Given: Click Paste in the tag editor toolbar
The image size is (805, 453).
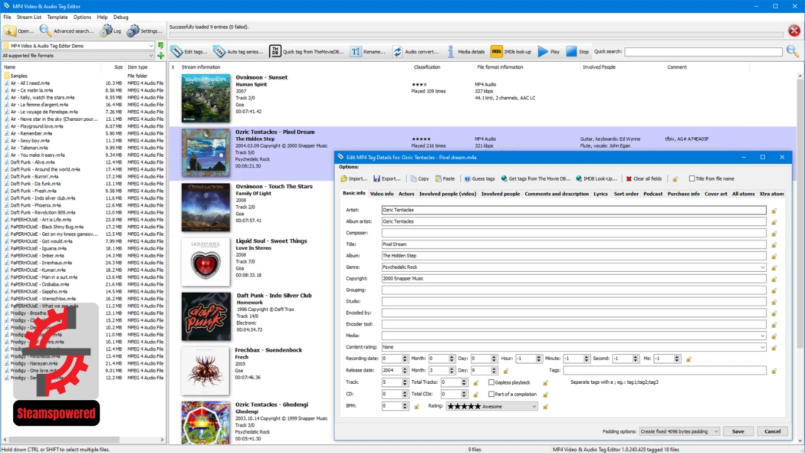Looking at the screenshot, I should [x=444, y=179].
